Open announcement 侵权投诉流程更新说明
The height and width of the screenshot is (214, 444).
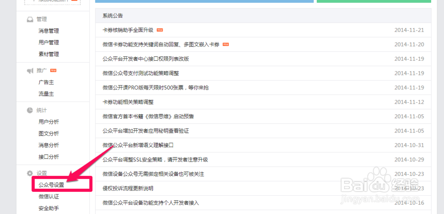click(128, 188)
